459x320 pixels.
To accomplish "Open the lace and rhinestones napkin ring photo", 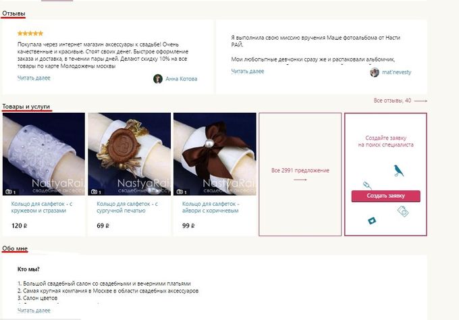I will pyautogui.click(x=44, y=154).
